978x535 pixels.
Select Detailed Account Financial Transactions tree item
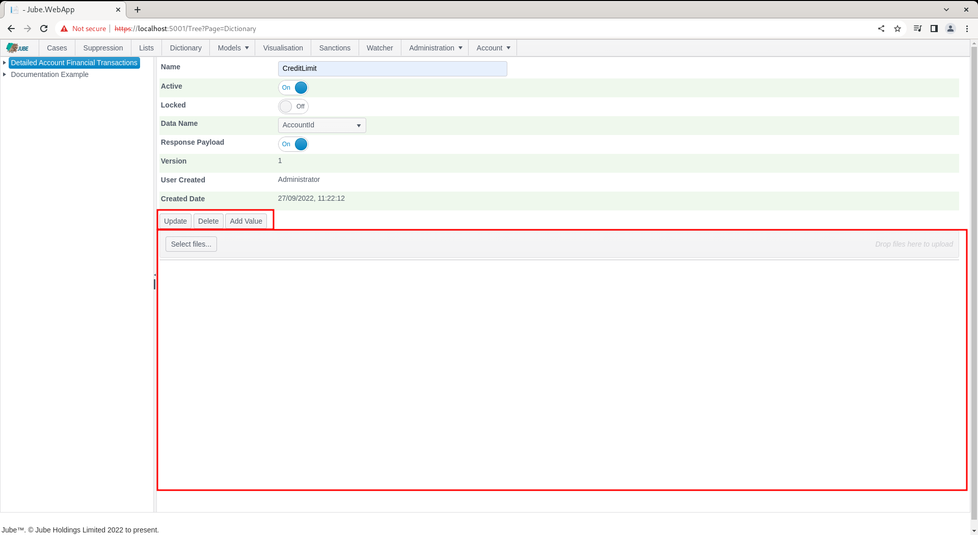coord(74,63)
